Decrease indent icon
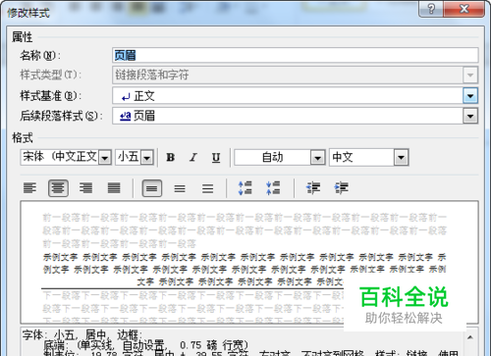This screenshot has height=356, width=491. coord(313,188)
